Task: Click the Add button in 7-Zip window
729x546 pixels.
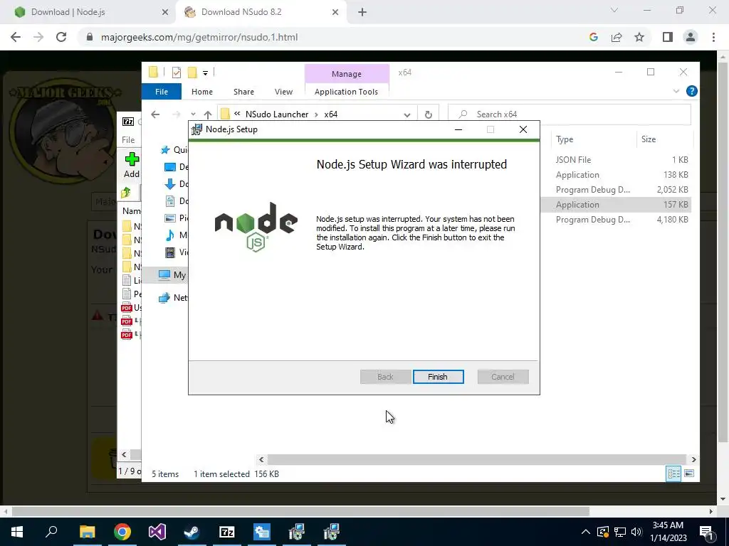Action: point(132,165)
